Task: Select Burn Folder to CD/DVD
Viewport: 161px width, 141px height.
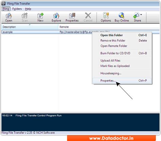Action: click(x=122, y=53)
